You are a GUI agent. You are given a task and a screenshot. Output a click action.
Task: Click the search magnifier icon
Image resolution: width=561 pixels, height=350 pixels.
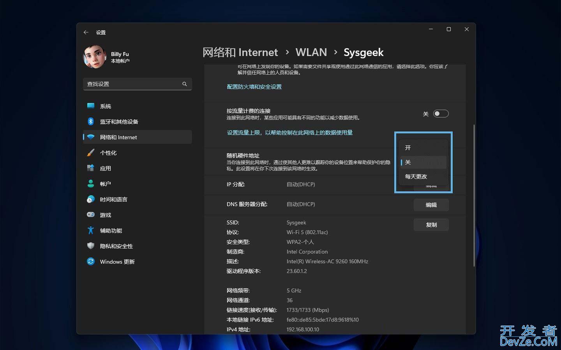185,84
